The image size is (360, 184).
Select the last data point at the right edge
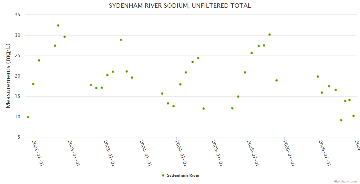tap(354, 116)
